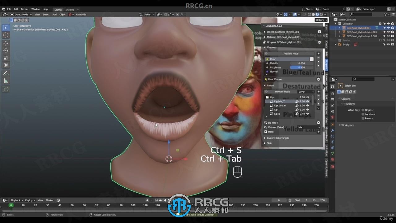Image resolution: width=396 pixels, height=223 pixels.
Task: Open Layer preview mode dropdown
Action: point(306,92)
